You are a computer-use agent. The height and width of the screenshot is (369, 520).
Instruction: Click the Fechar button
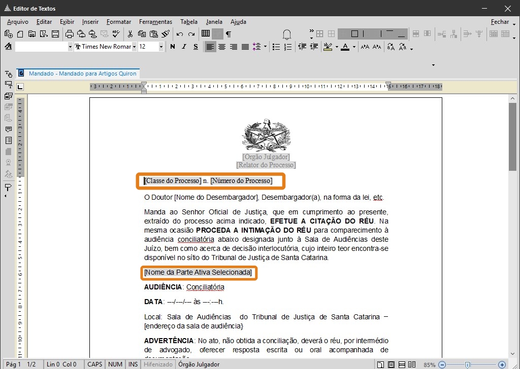click(x=500, y=22)
